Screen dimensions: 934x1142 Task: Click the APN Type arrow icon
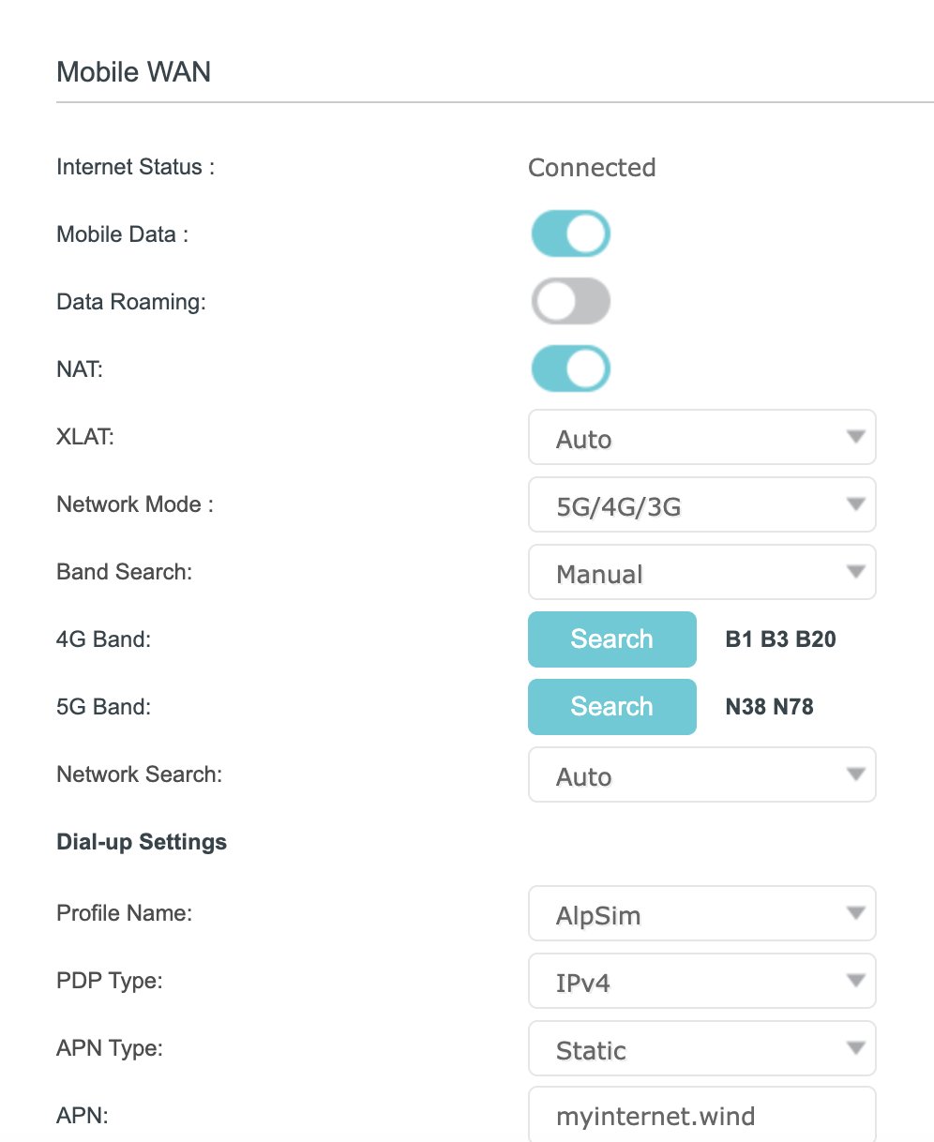pos(854,1048)
